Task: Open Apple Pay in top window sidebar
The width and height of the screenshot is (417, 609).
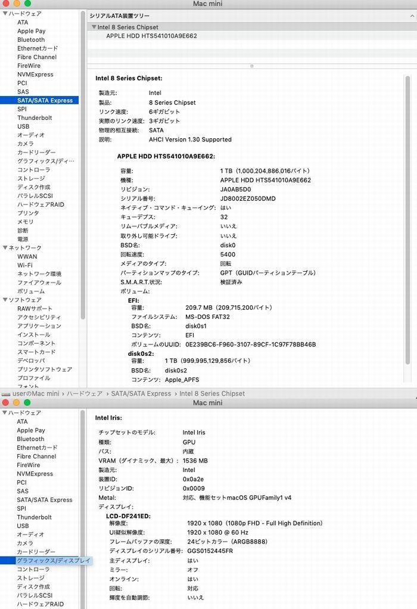Action: point(32,31)
